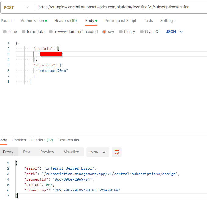Image resolution: width=207 pixels, height=200 pixels.
Task: Click the closing brace on response line 7
Action: [x=16, y=196]
